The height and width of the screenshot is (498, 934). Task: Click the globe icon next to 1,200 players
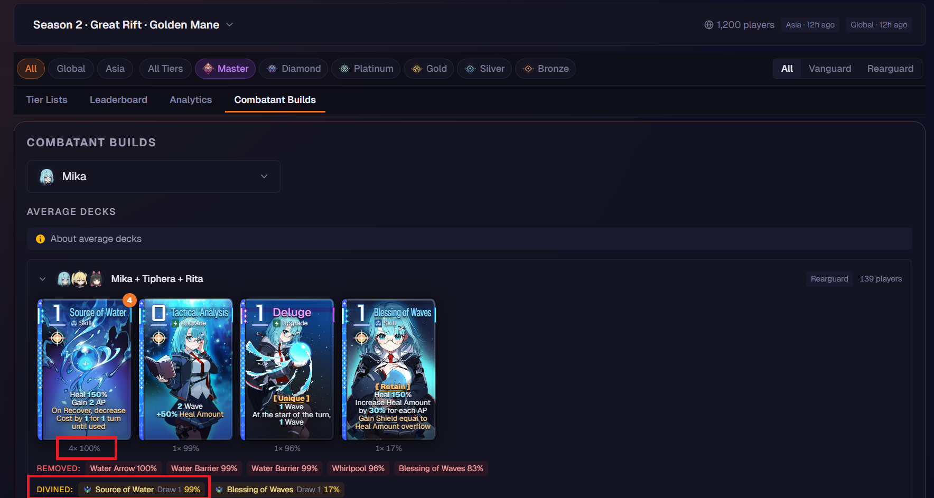click(x=709, y=25)
